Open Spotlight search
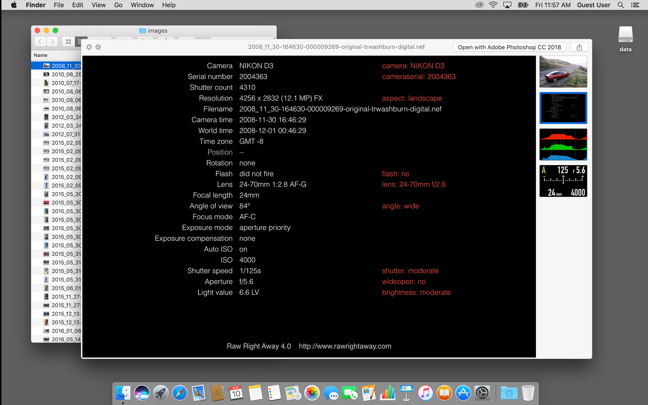 click(621, 5)
